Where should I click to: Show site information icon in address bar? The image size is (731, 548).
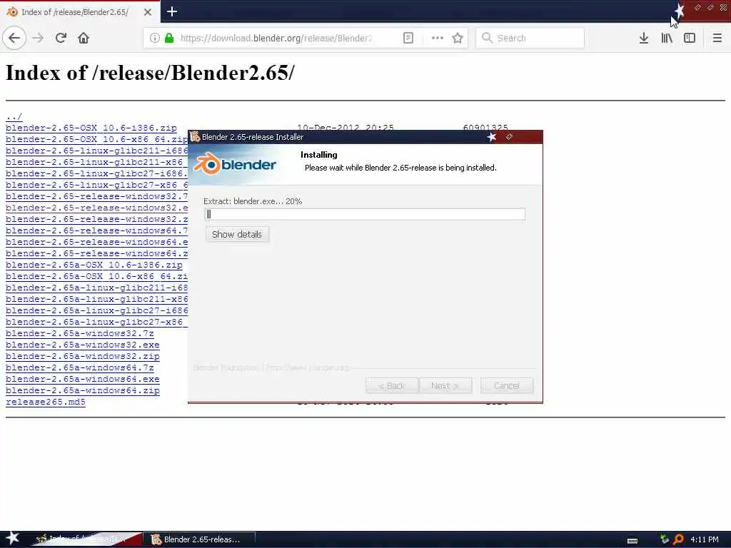click(x=154, y=38)
